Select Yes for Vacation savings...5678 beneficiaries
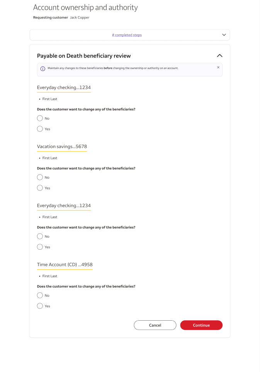The image size is (260, 372). [40, 188]
